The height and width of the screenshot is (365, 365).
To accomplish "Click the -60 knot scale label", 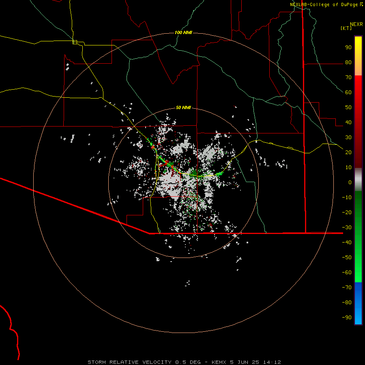I will pos(347,273).
